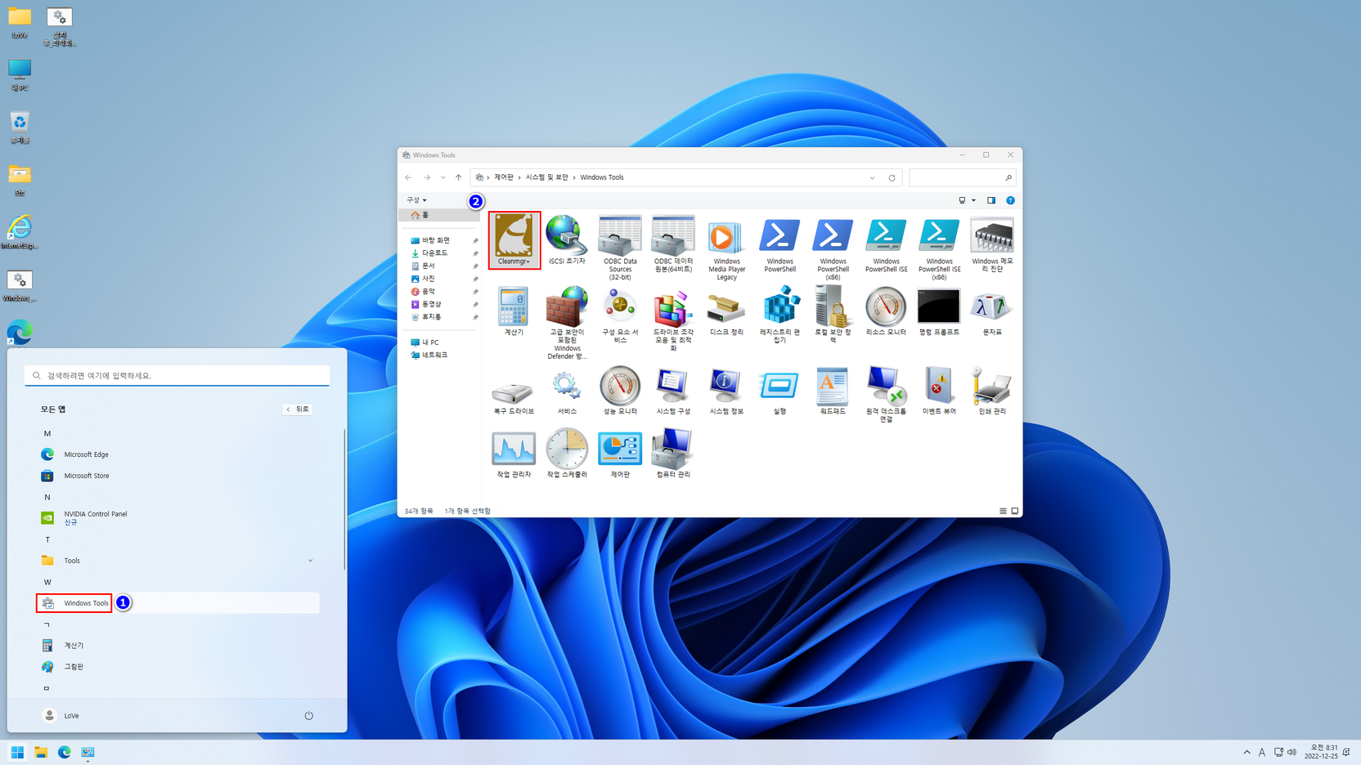Screen dimensions: 1361x765
Task: Expand the Tools folder in Start menu
Action: pyautogui.click(x=310, y=561)
